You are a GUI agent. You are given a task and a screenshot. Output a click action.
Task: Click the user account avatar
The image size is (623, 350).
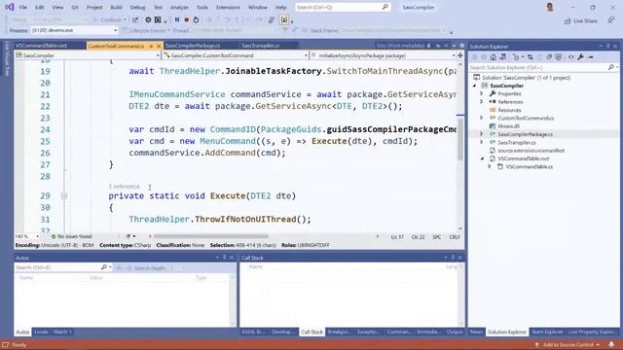coord(550,7)
